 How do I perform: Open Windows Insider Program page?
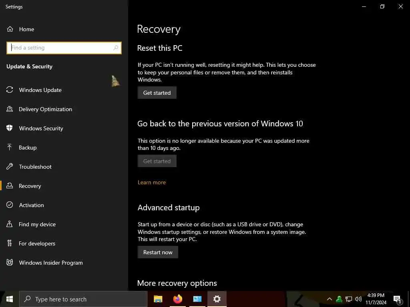64,262
